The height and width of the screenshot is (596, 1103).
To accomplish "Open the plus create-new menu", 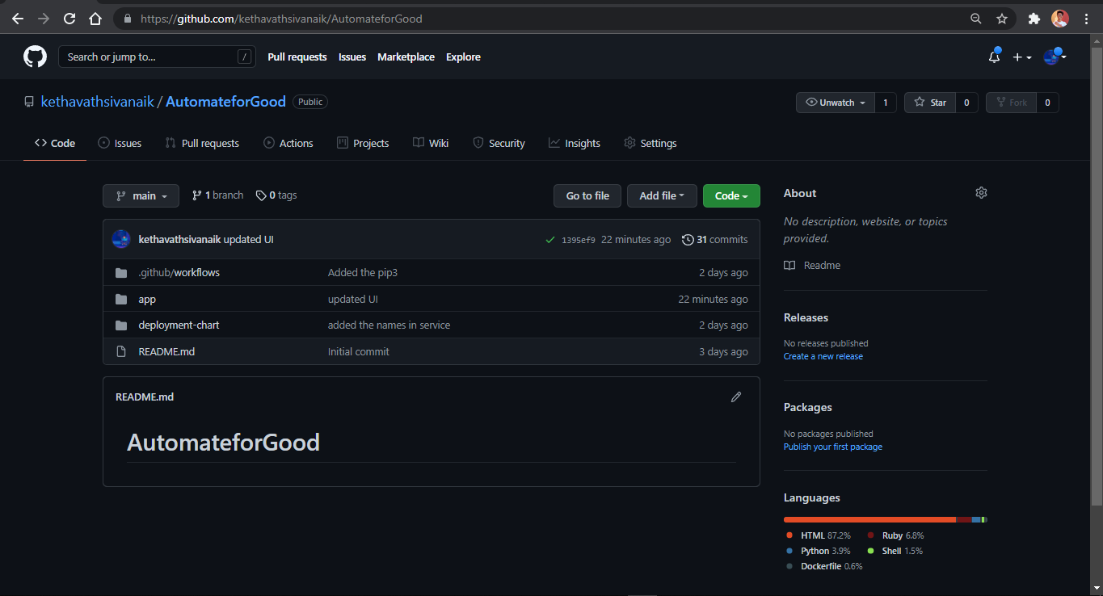I will pyautogui.click(x=1022, y=57).
